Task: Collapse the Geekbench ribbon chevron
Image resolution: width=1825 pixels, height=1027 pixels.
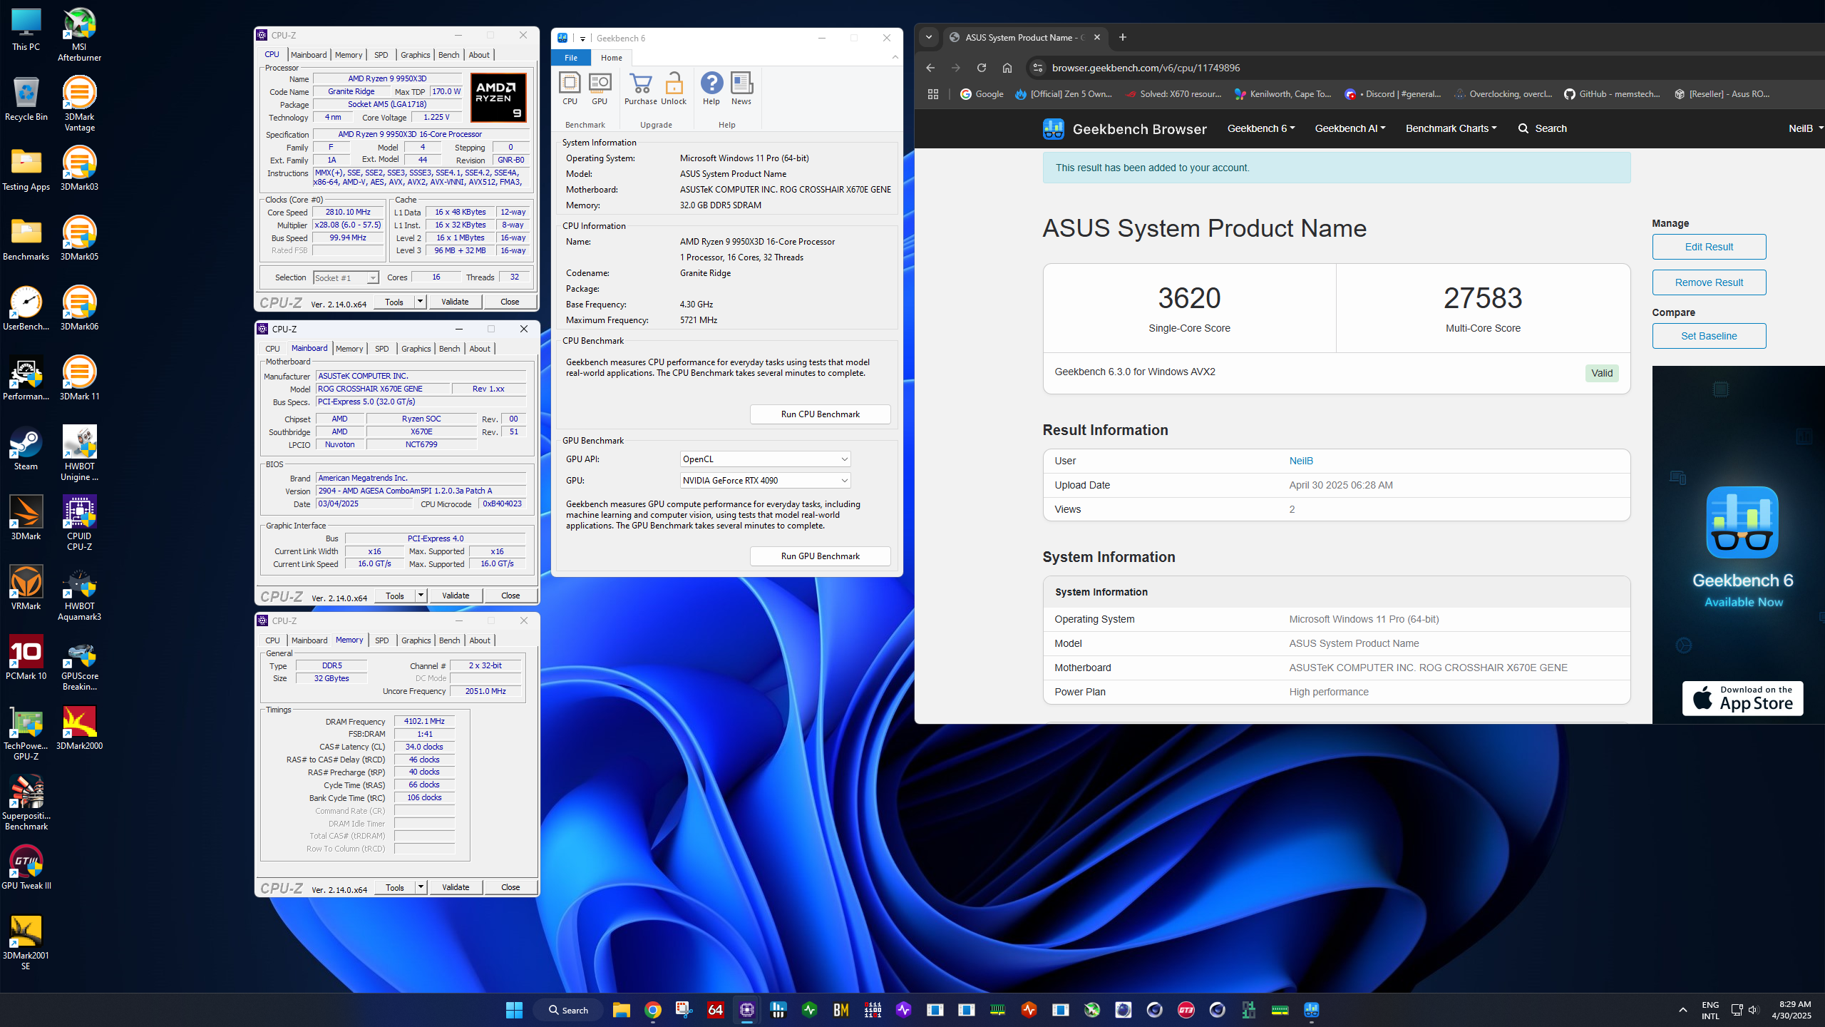Action: tap(895, 57)
